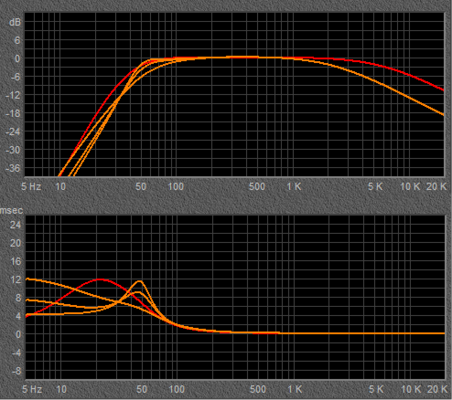Click "10 K" label under the dB graph
The image size is (452, 400).
[410, 187]
